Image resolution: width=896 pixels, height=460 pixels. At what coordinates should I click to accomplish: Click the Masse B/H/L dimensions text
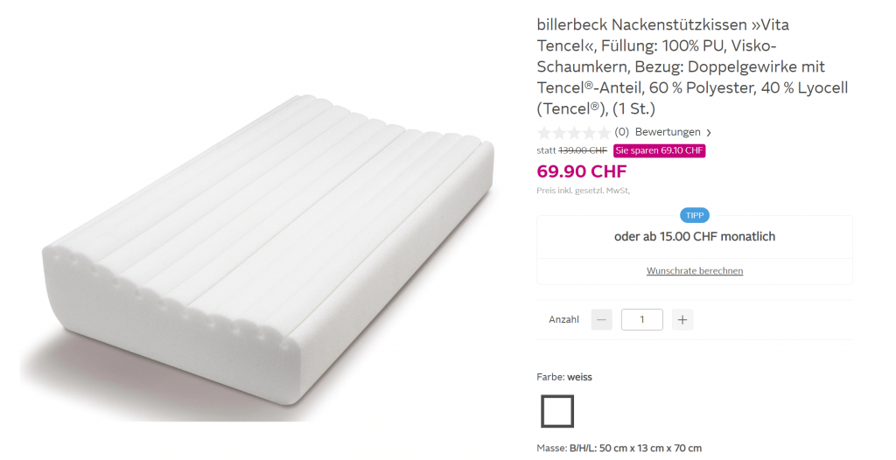point(619,448)
